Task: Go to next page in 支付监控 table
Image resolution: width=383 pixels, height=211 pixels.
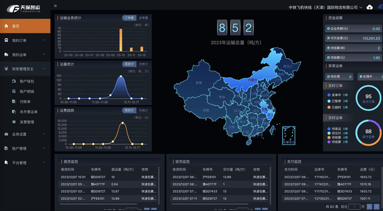Action: click(376, 207)
